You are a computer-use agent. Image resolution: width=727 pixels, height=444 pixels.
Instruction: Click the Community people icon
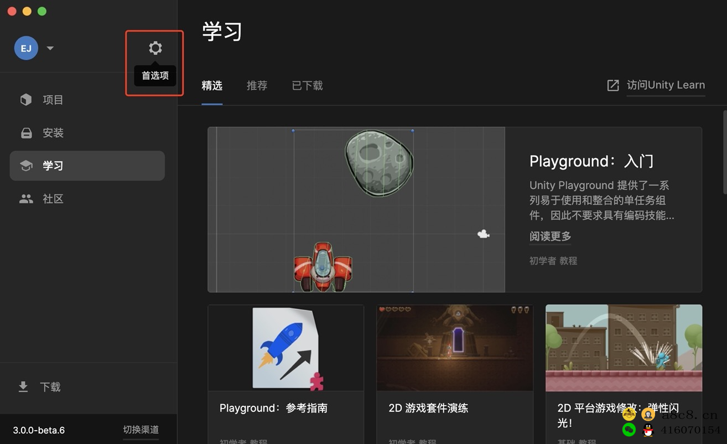pyautogui.click(x=26, y=199)
